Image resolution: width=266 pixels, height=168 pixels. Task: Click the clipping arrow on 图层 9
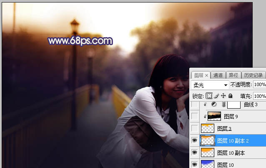[205, 116]
